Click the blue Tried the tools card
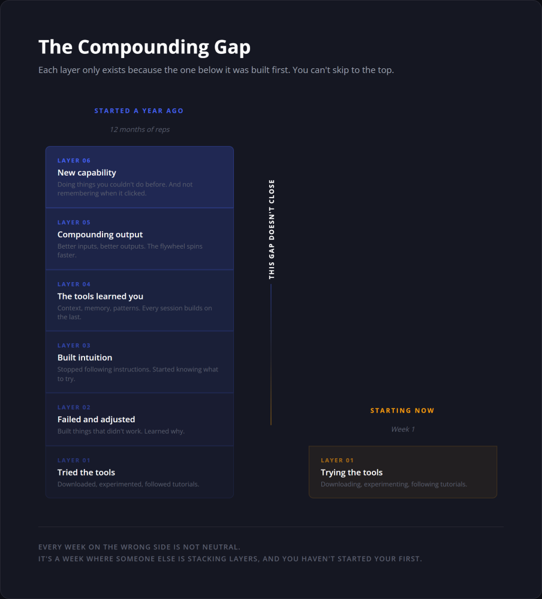 [140, 472]
